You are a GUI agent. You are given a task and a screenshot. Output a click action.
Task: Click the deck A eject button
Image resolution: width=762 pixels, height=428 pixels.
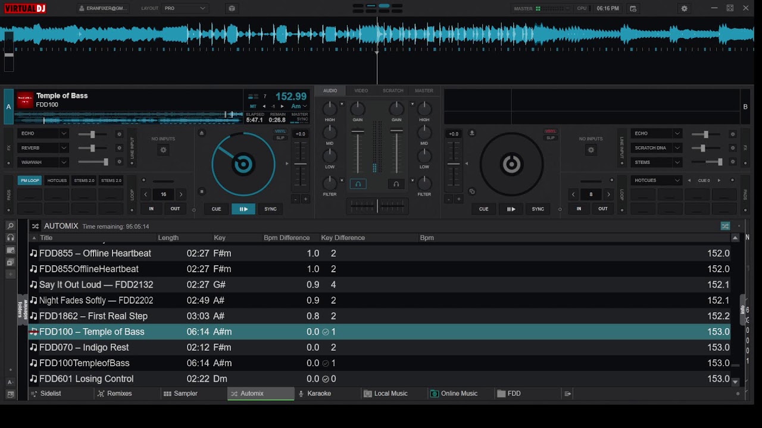coord(201,133)
